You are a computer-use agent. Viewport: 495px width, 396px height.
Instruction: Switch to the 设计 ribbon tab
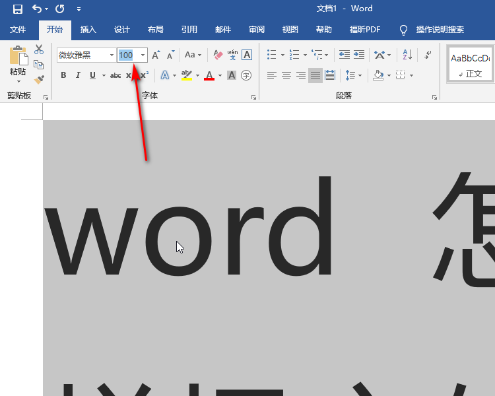tap(122, 30)
